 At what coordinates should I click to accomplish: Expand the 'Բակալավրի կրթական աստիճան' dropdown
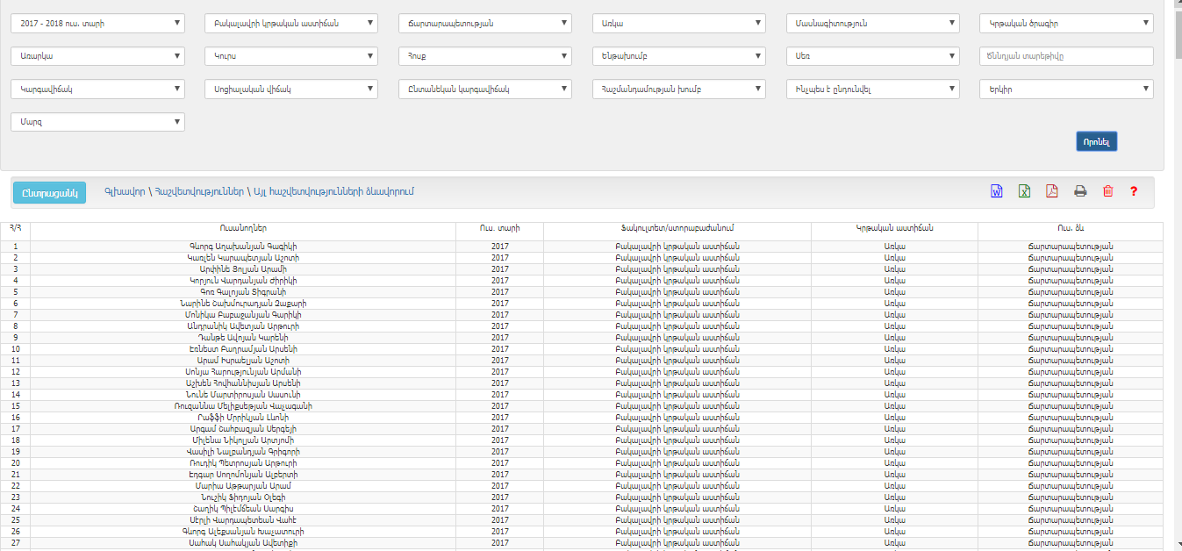291,23
